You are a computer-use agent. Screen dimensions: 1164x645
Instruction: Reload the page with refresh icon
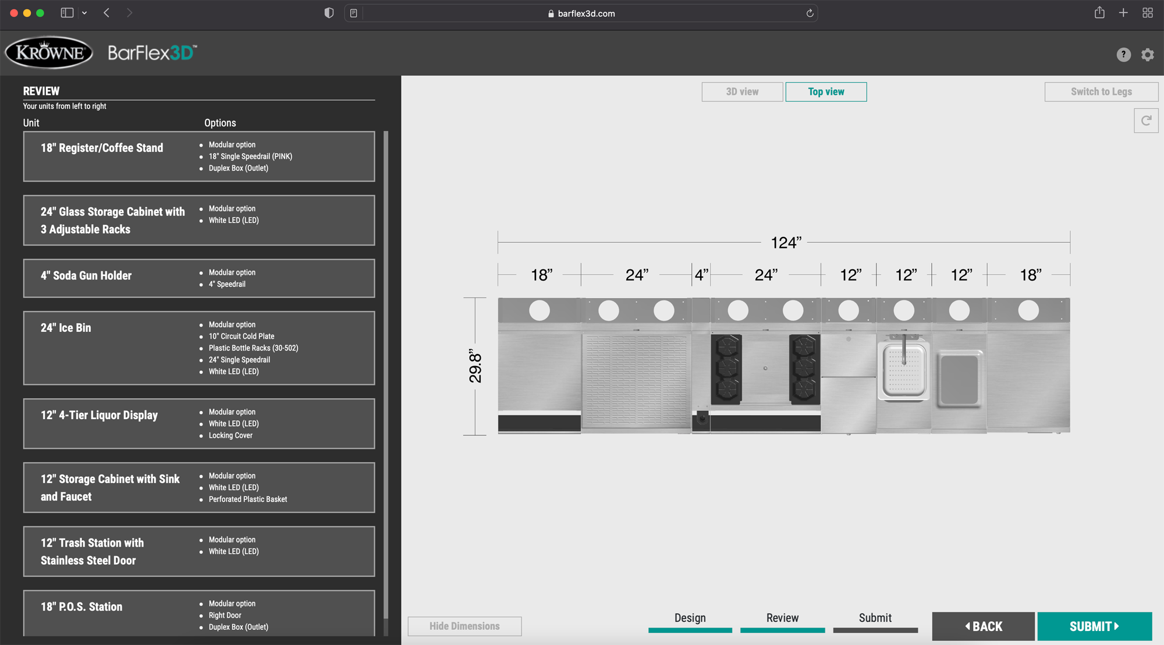tap(809, 13)
